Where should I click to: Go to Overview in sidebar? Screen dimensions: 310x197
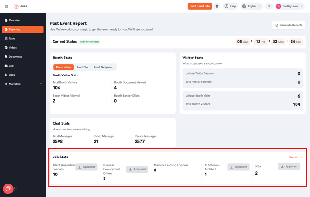click(14, 20)
